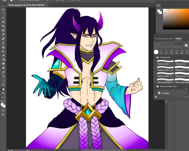Screen dimensions: 189x151
Task: Select the Eyedropper tool
Action: point(3,35)
